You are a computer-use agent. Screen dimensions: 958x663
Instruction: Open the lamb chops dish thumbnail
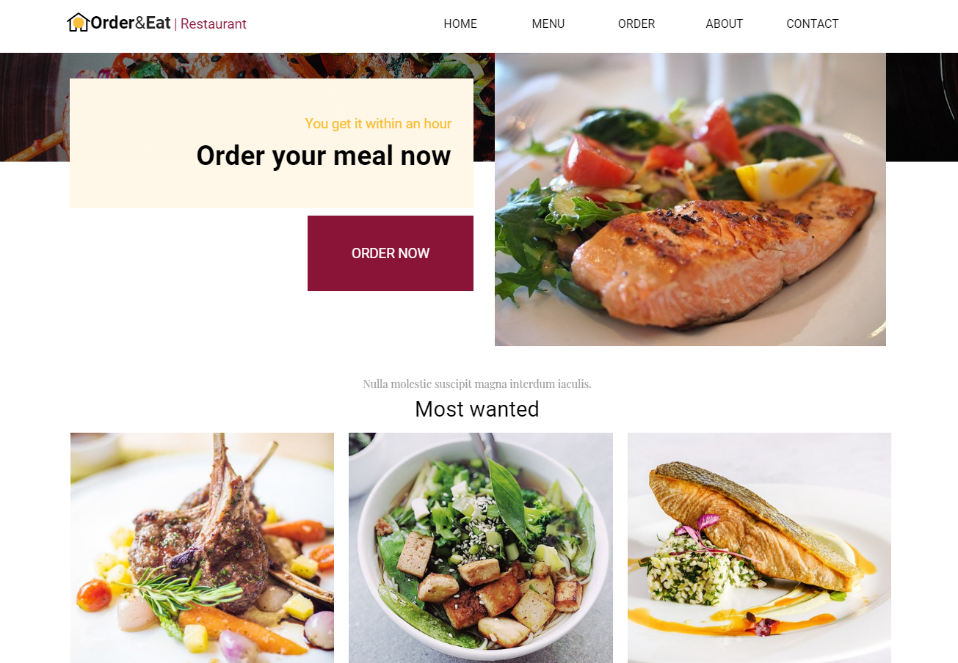point(202,548)
